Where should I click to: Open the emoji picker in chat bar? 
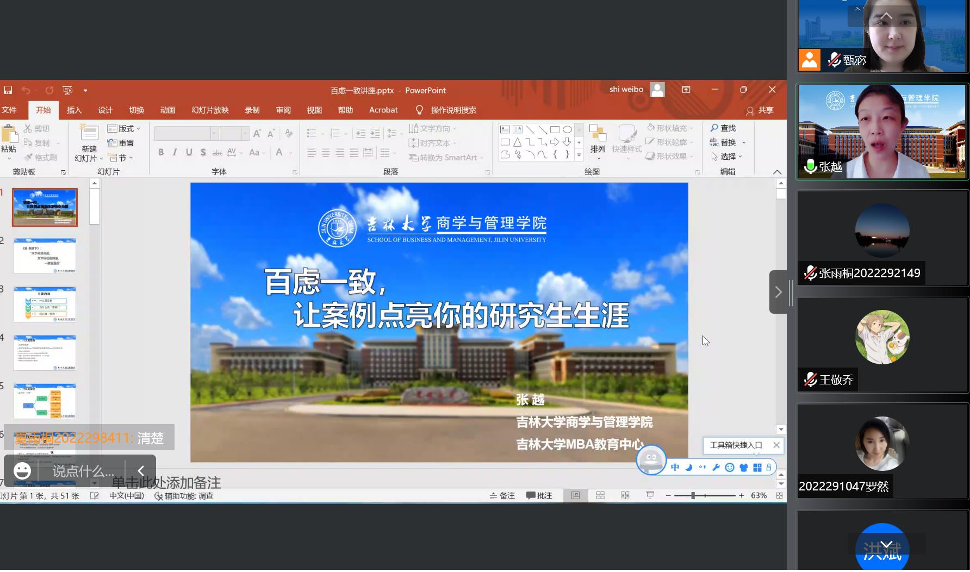pos(22,471)
